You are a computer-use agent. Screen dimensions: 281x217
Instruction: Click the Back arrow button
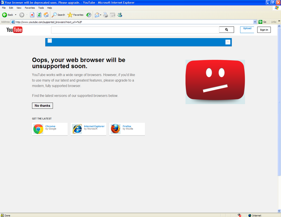(x=5, y=15)
